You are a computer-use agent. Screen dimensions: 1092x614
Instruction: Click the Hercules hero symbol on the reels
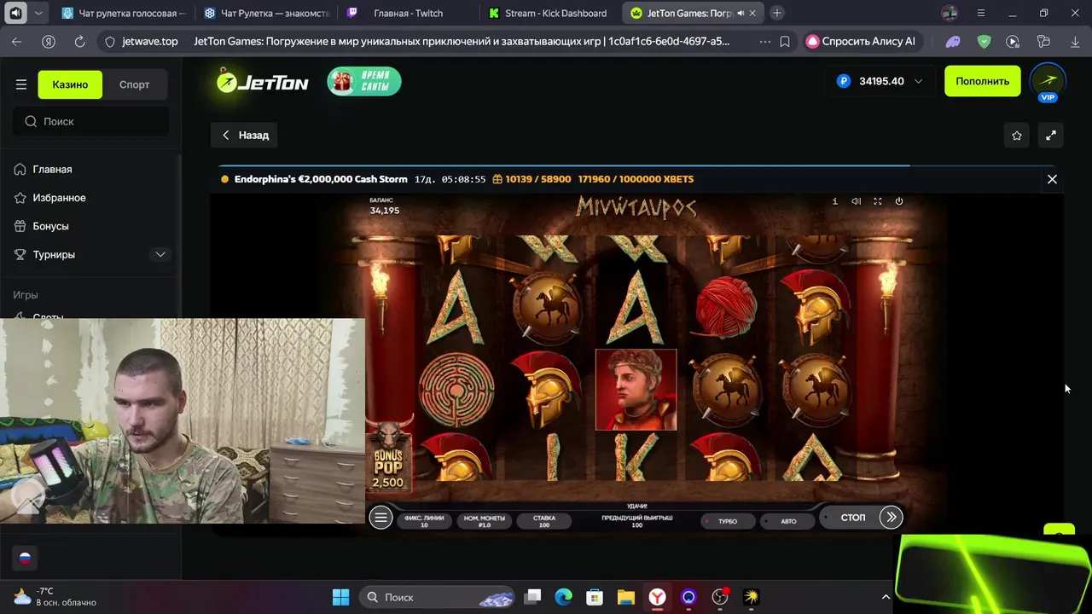pos(636,390)
